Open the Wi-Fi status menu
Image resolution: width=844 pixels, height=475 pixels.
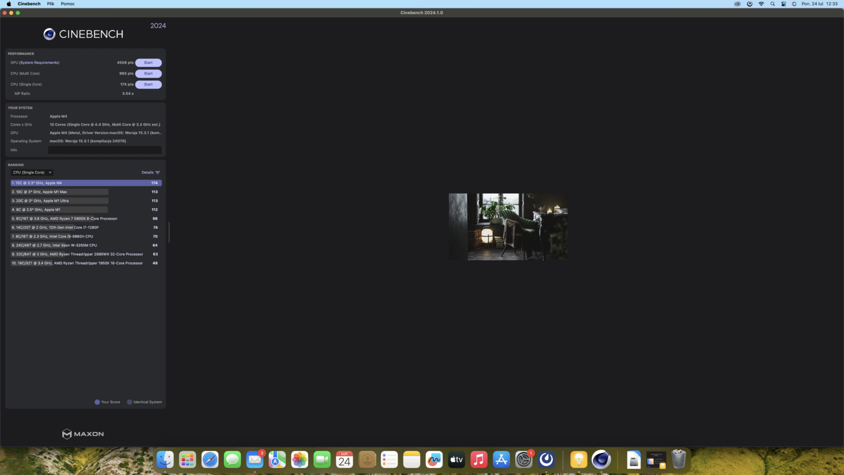click(x=761, y=4)
